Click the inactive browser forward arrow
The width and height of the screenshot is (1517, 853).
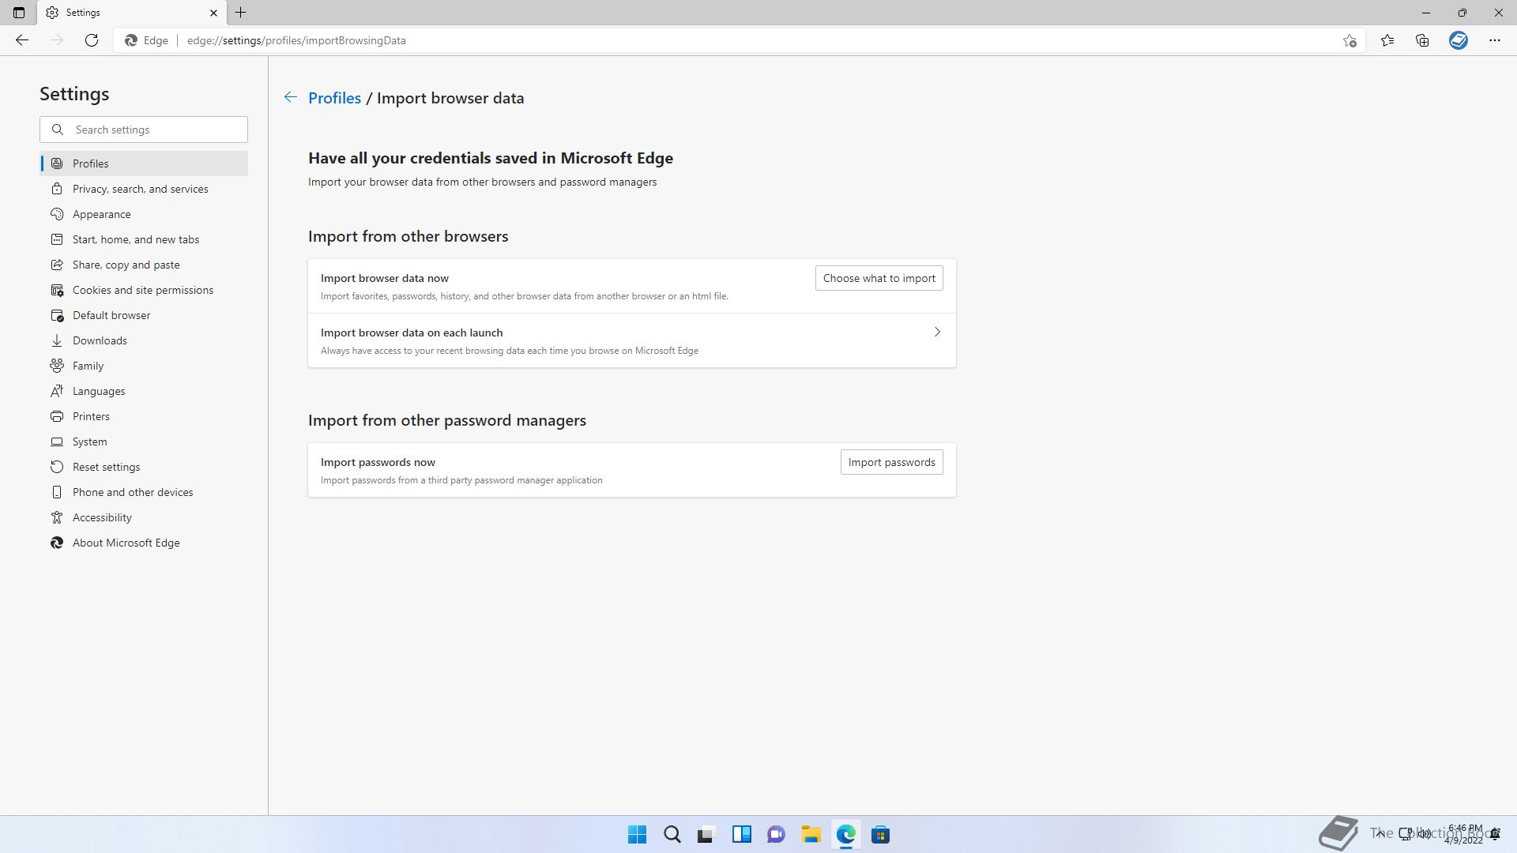point(57,40)
